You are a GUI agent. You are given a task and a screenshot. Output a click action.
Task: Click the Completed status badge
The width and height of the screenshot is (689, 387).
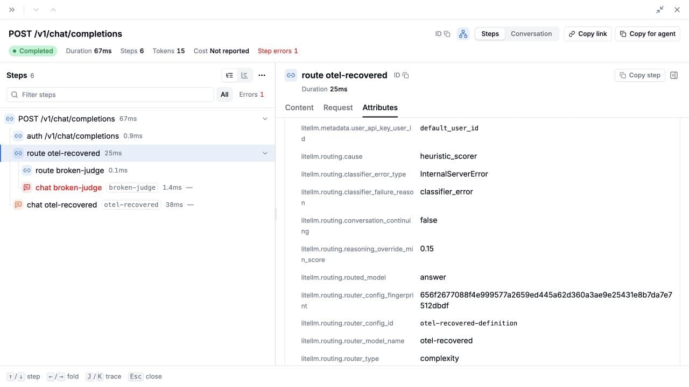pos(33,51)
